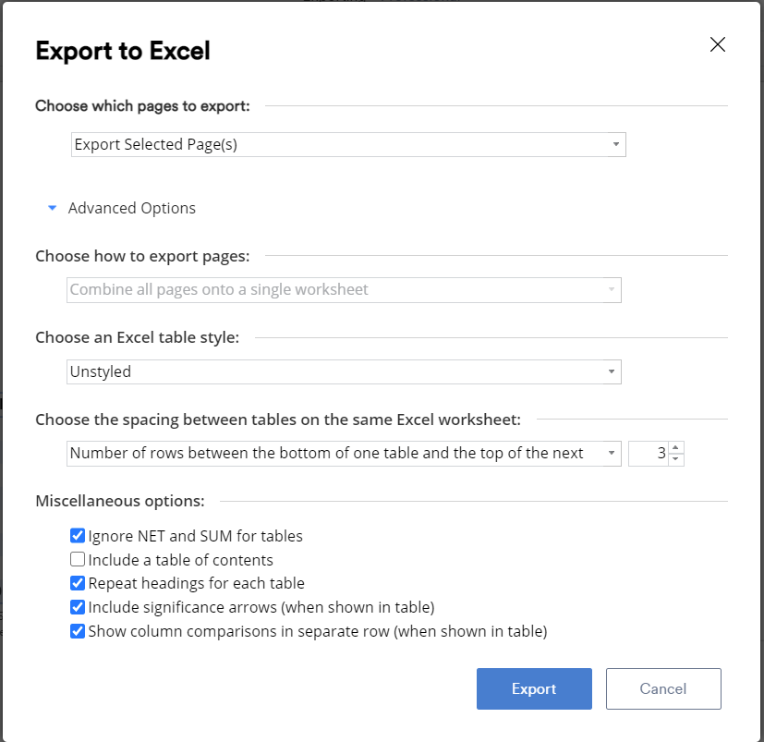The width and height of the screenshot is (764, 742).
Task: Toggle Show column comparisons in separate row
Action: click(x=77, y=630)
